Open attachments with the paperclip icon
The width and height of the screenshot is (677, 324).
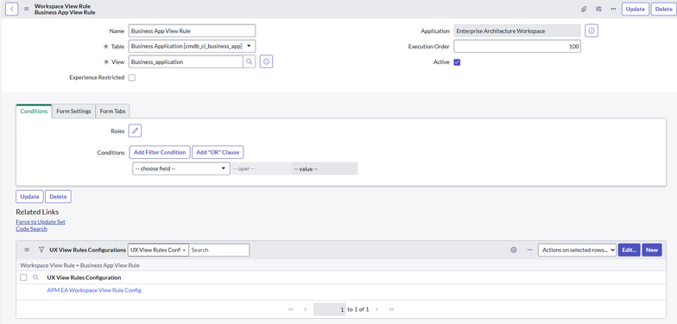584,9
